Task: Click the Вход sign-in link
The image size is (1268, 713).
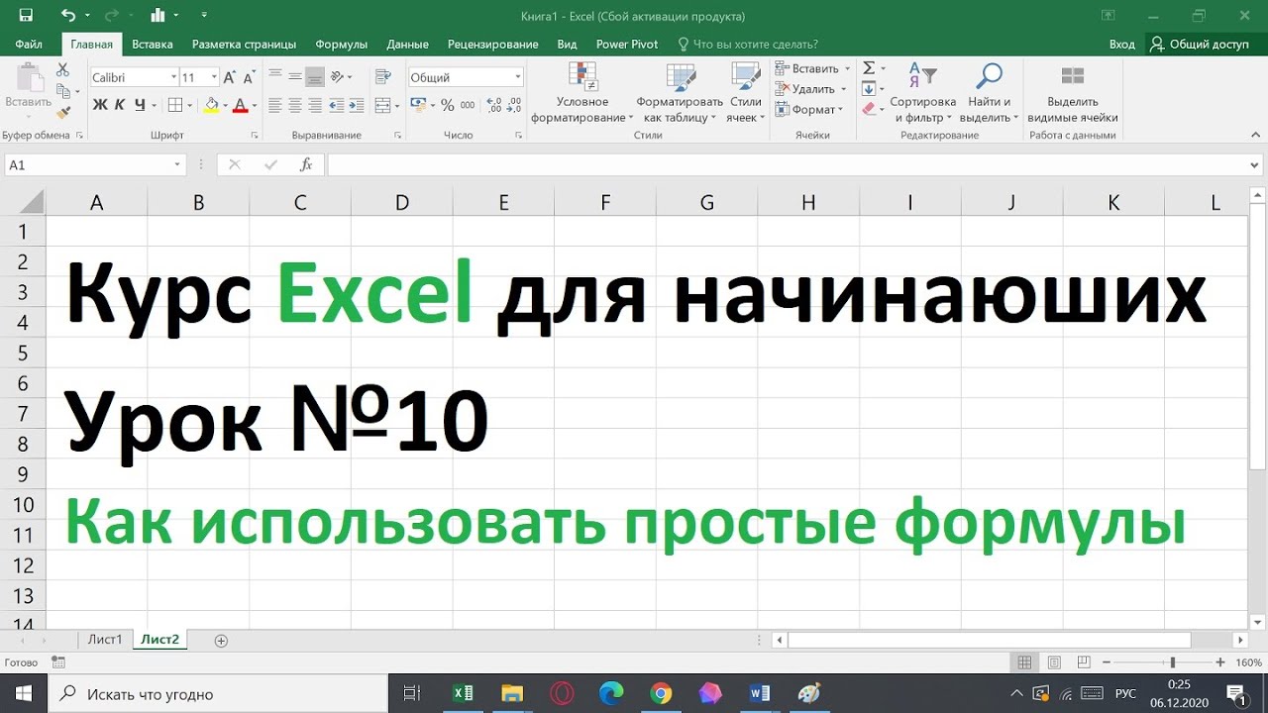Action: coord(1122,45)
